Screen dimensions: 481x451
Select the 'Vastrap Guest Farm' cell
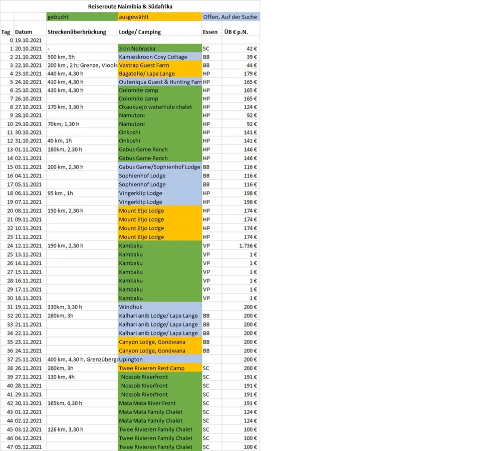coord(160,65)
